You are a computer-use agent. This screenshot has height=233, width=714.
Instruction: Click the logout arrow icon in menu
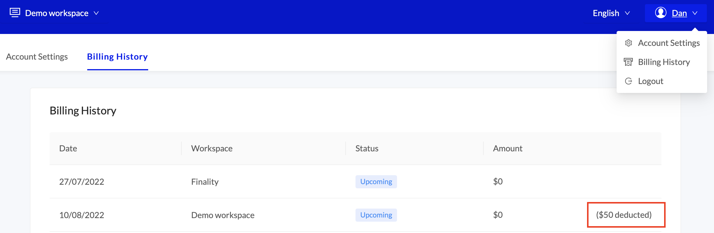(x=628, y=81)
